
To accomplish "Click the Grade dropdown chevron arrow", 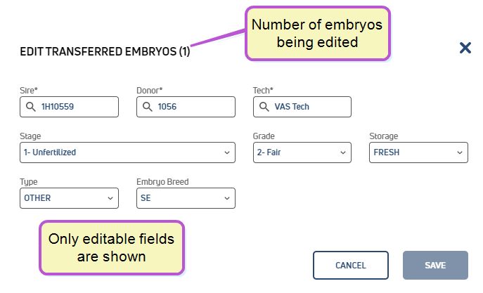I will 343,152.
